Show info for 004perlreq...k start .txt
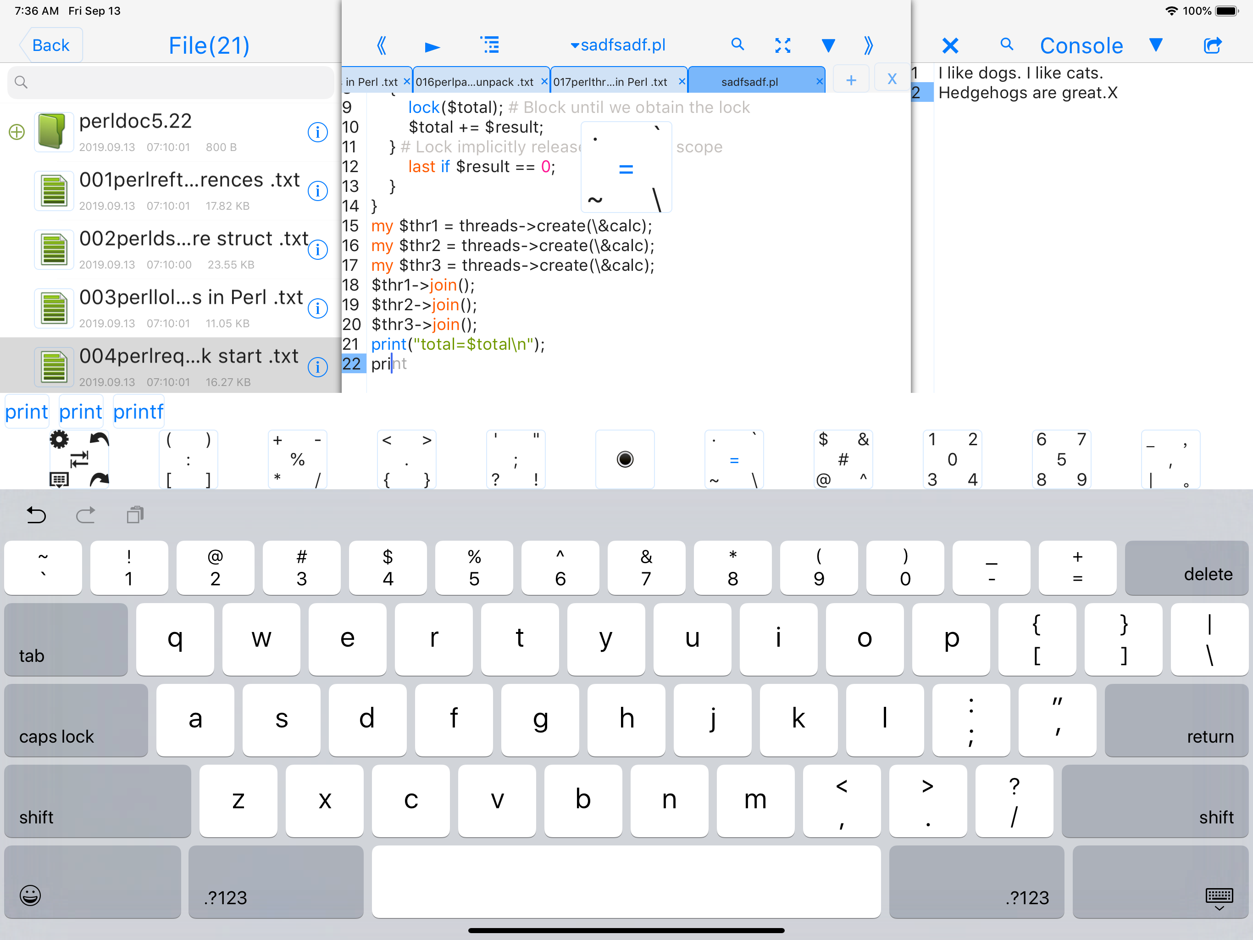This screenshot has height=940, width=1253. pos(318,367)
